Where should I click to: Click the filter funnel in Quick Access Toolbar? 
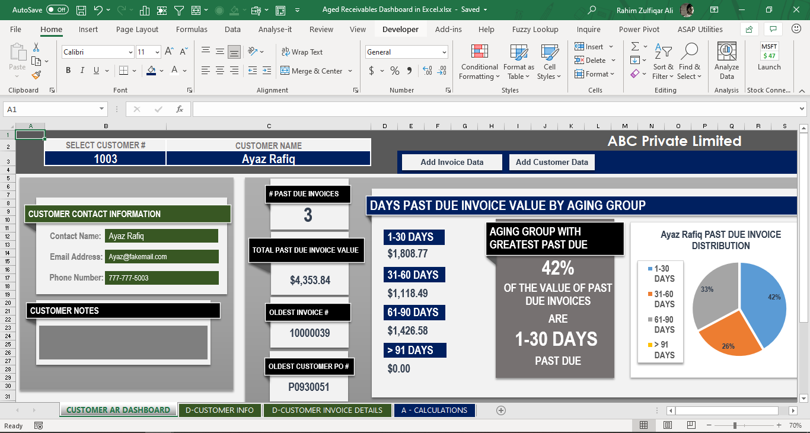tap(178, 10)
